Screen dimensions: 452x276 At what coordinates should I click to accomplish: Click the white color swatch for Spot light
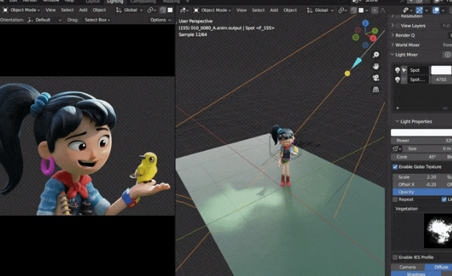[442, 70]
